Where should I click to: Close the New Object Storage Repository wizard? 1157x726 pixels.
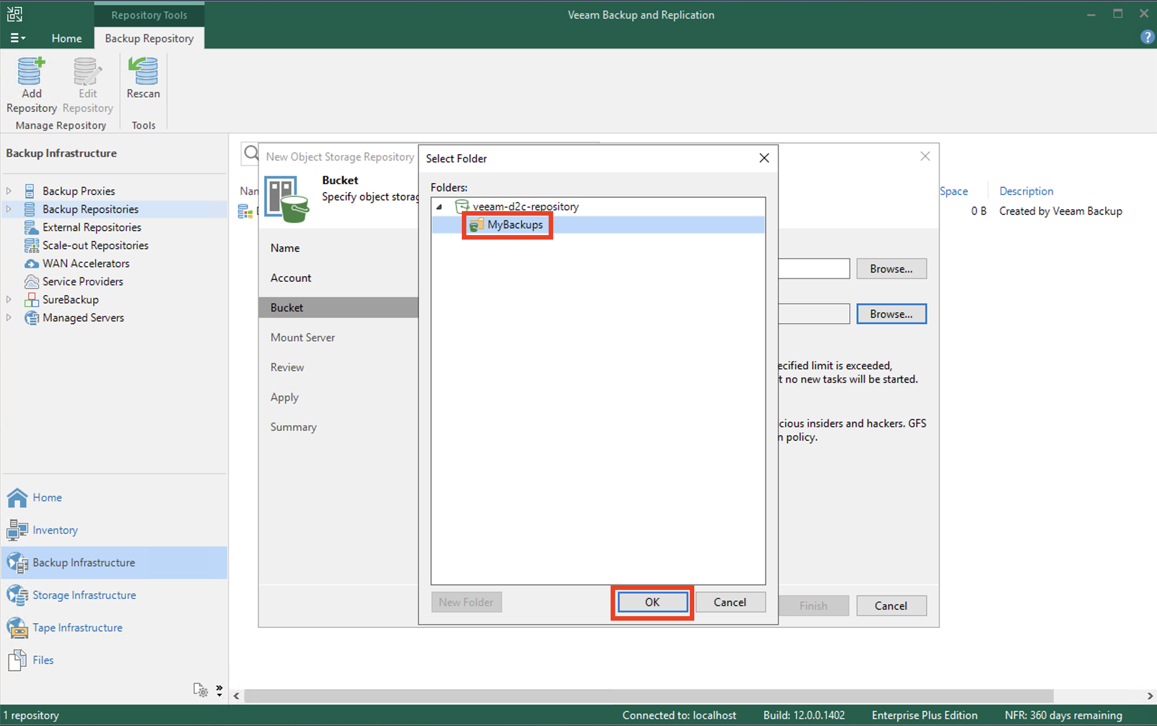click(x=925, y=156)
